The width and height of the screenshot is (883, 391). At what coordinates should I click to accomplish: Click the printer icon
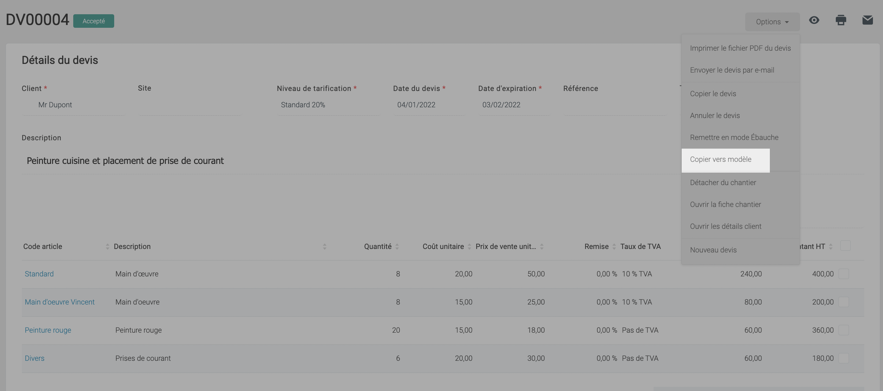841,20
